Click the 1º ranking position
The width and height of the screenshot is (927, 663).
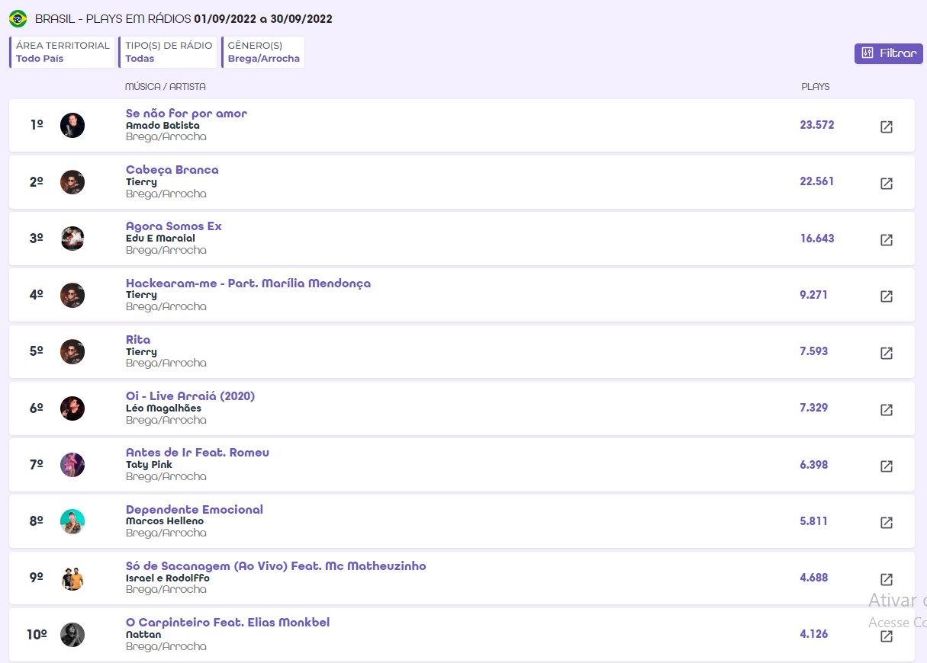click(x=37, y=124)
